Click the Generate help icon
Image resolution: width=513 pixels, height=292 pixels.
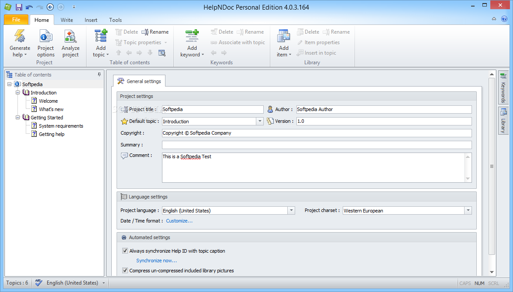click(20, 36)
